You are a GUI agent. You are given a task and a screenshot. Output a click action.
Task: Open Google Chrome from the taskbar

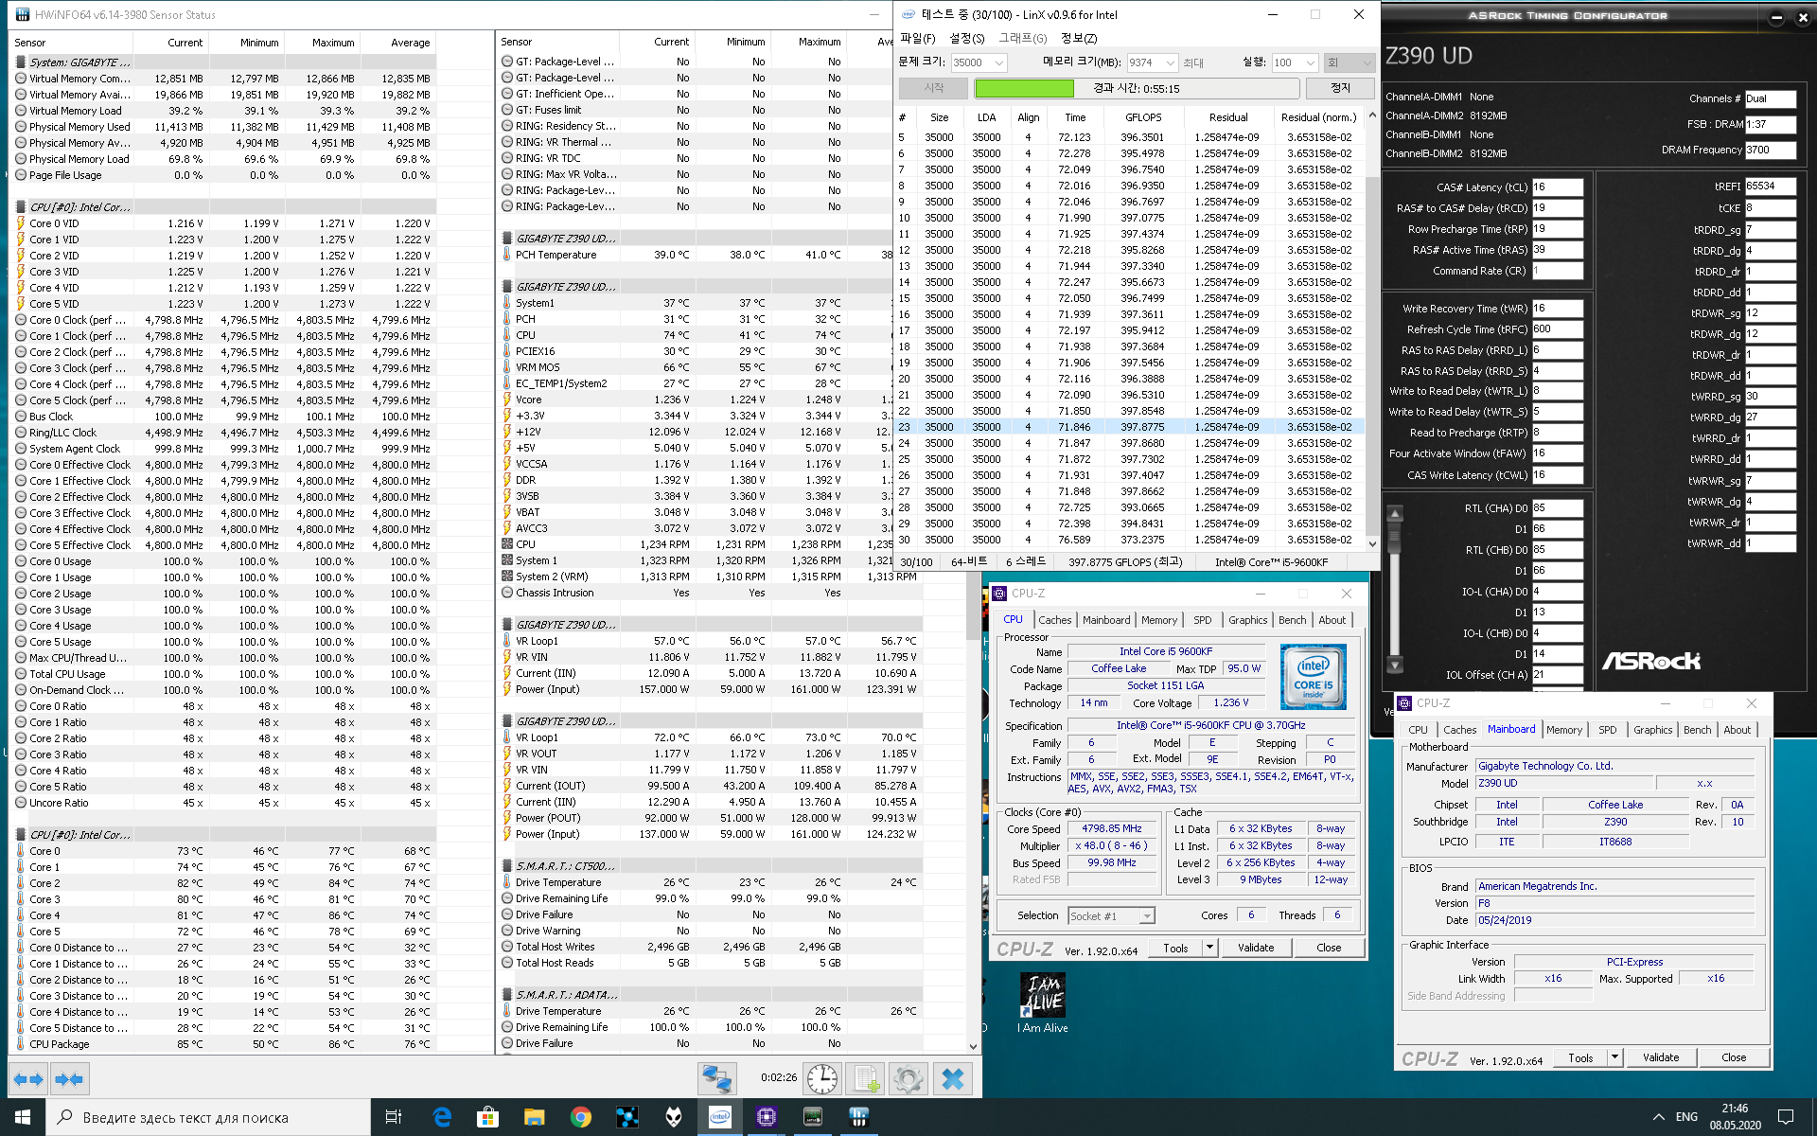580,1118
